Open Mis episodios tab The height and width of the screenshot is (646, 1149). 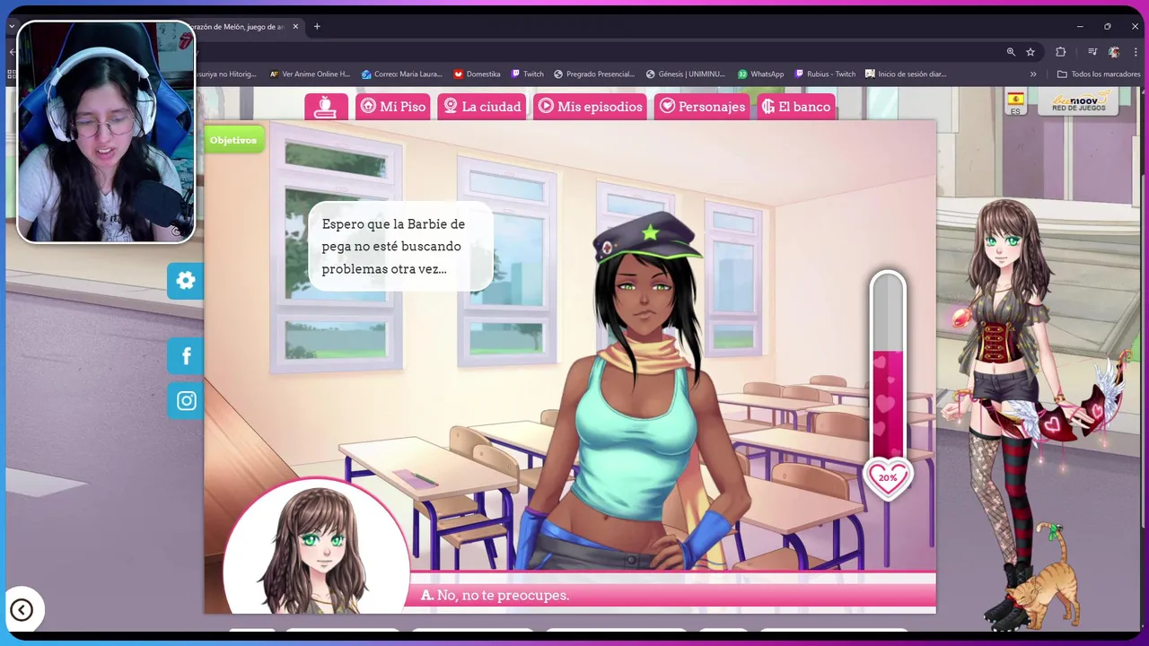(x=590, y=107)
